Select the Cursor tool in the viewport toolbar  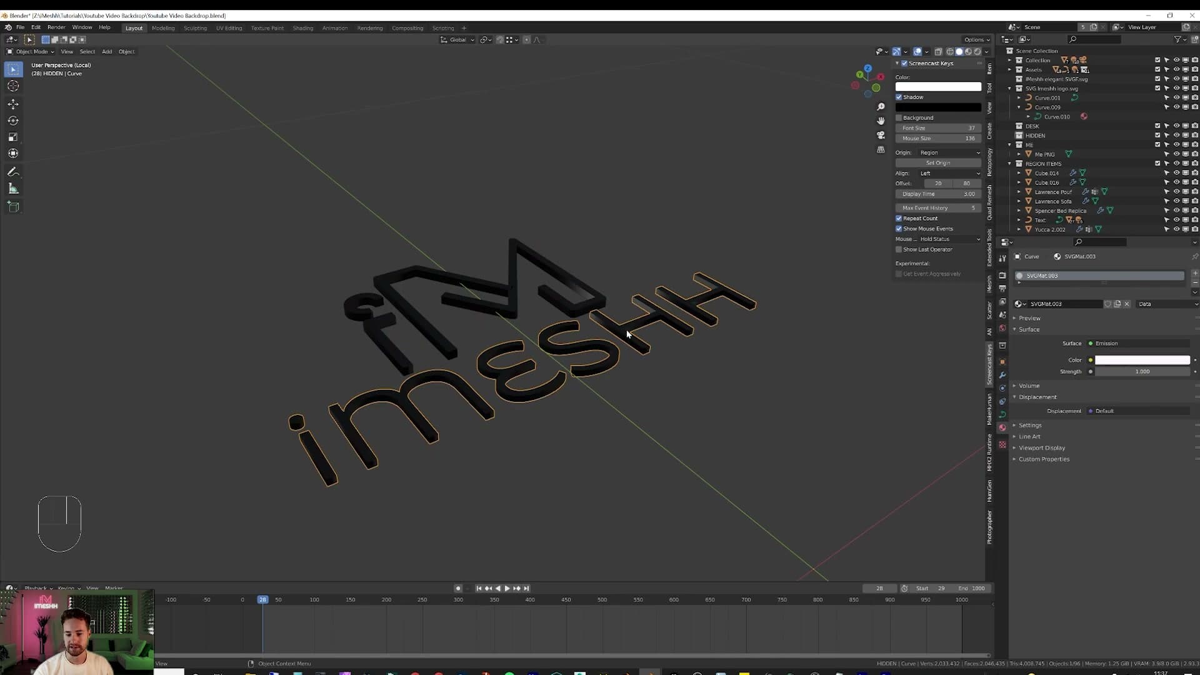[x=13, y=86]
